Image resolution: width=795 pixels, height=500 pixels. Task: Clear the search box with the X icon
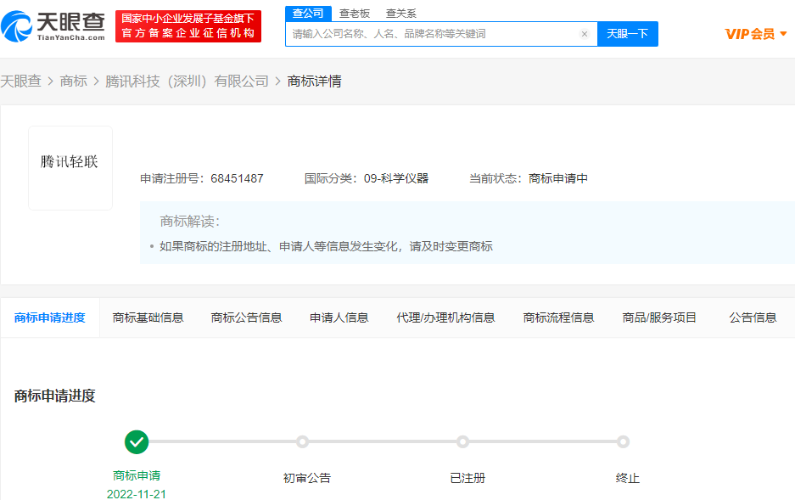(x=584, y=34)
